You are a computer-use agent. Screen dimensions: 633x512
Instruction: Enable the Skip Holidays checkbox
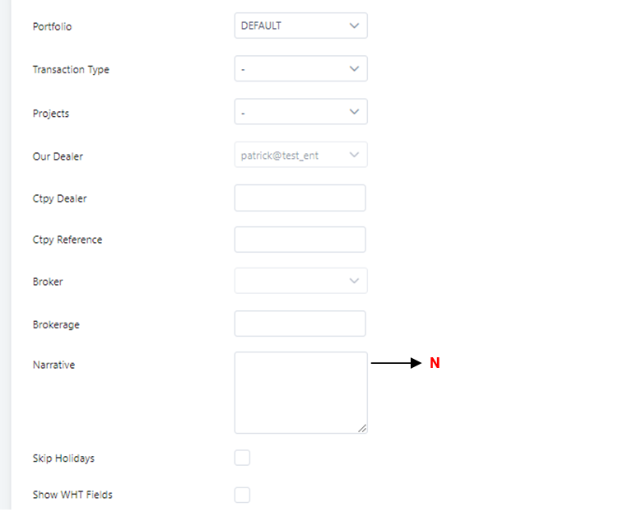pyautogui.click(x=242, y=458)
